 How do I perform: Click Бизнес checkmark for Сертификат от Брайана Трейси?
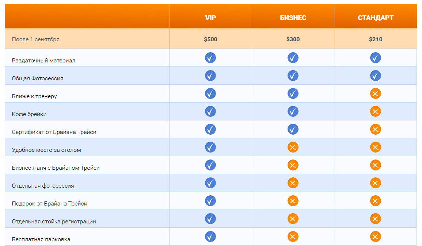(293, 129)
